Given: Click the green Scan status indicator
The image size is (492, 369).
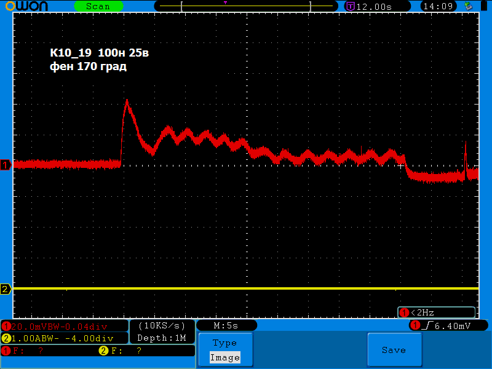Looking at the screenshot, I should coord(98,6).
